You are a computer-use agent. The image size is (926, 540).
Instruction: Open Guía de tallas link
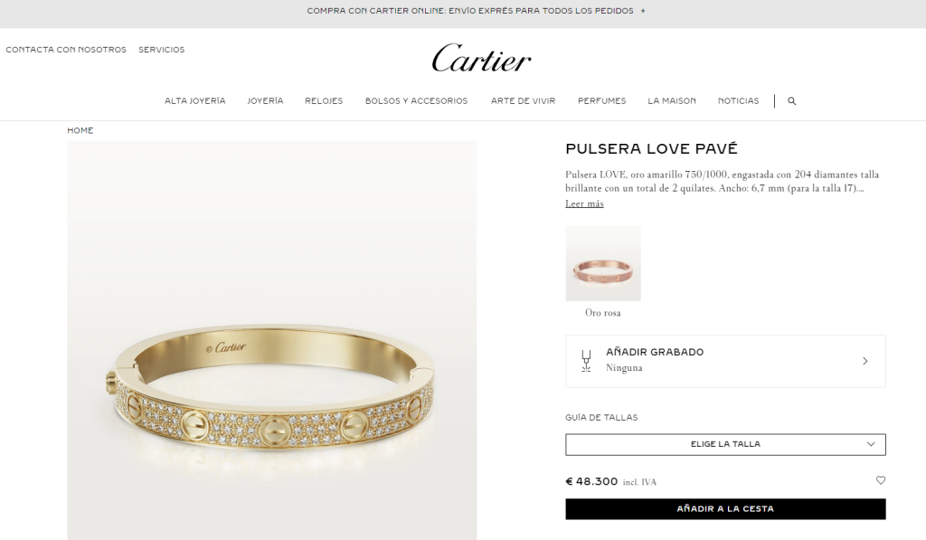pos(601,417)
